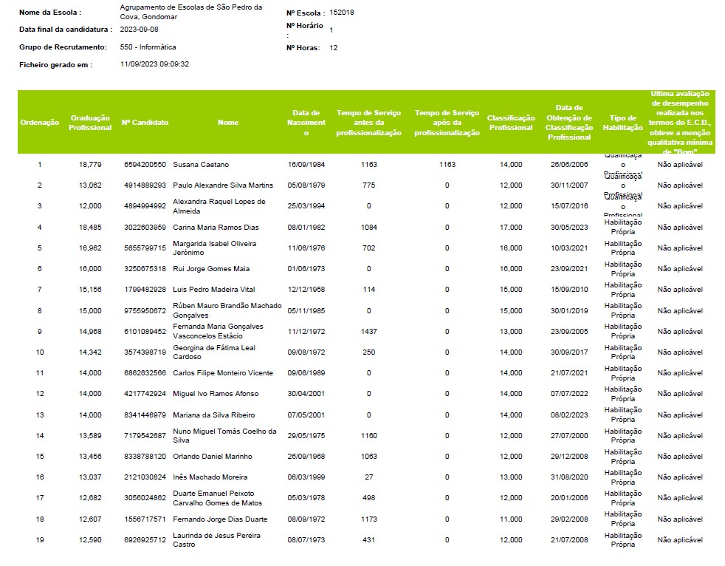Select the recruitment group 550 - Informática
Viewport: 725px width, 566px height.
click(x=148, y=47)
